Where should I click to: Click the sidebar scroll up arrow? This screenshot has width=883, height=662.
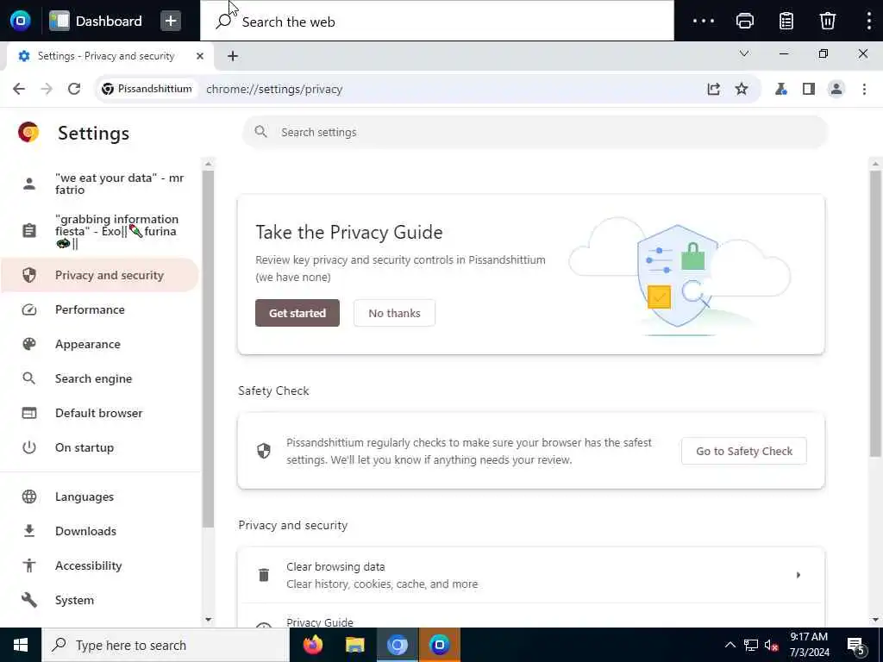coord(209,164)
